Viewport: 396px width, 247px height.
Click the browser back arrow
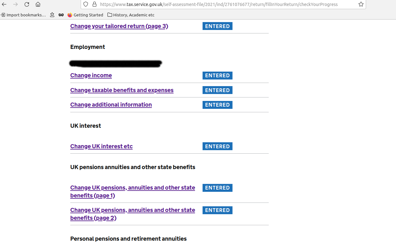[x=4, y=4]
